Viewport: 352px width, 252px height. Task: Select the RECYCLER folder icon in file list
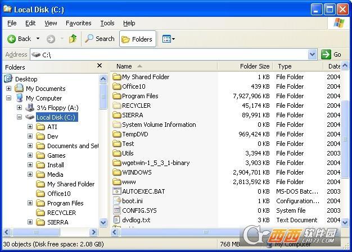(x=117, y=106)
